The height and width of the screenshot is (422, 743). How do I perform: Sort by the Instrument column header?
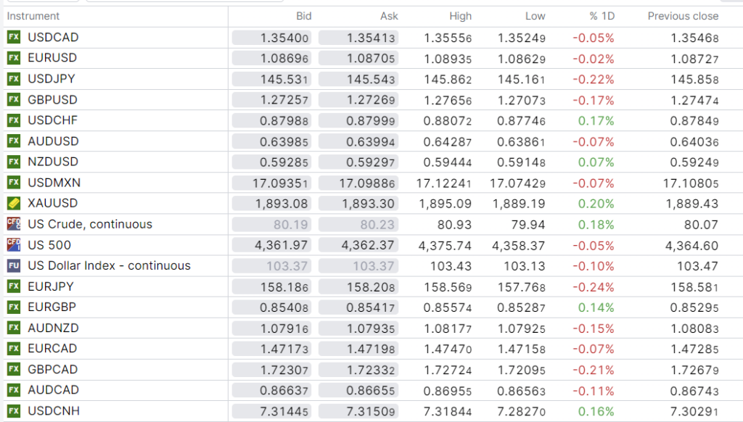click(33, 16)
